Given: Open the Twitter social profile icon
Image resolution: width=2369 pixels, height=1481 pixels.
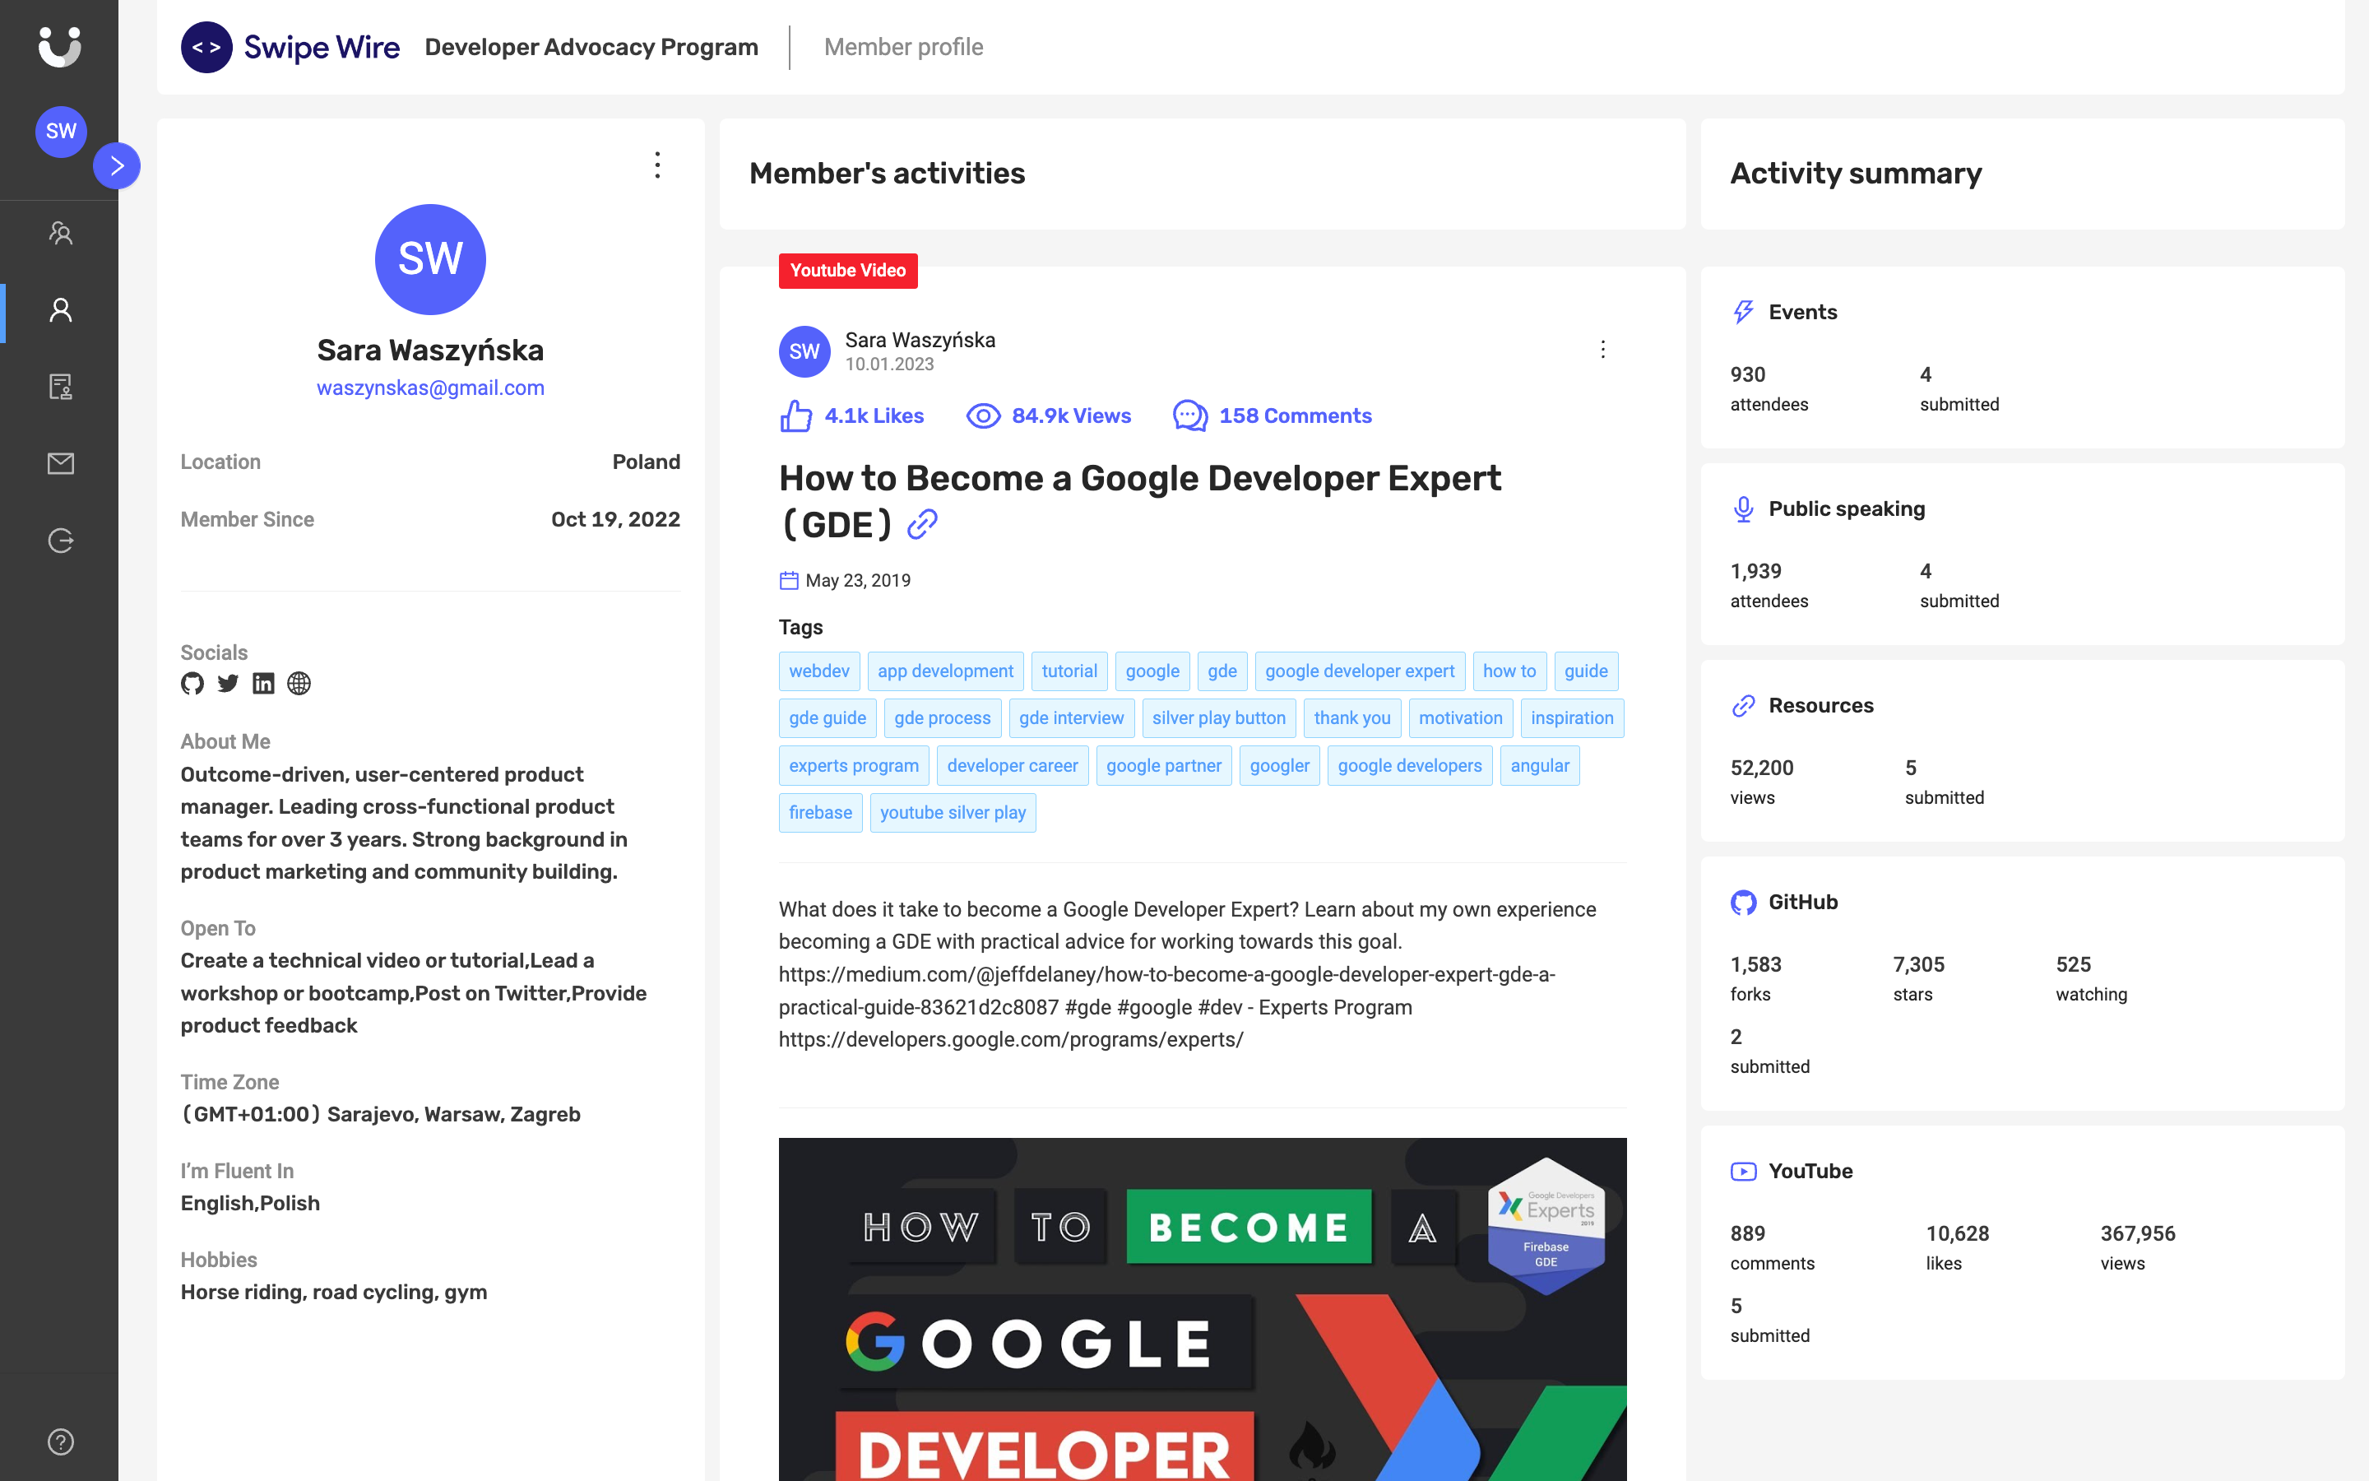Looking at the screenshot, I should coord(228,684).
